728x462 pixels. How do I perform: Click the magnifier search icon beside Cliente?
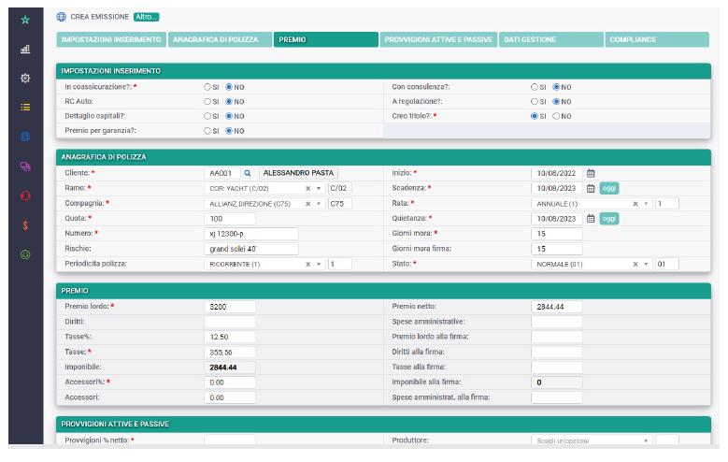click(x=248, y=173)
